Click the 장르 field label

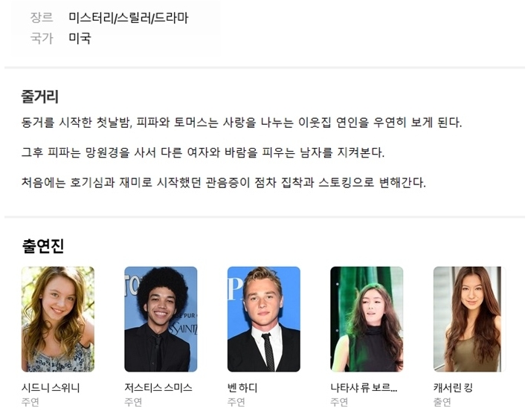click(x=42, y=18)
